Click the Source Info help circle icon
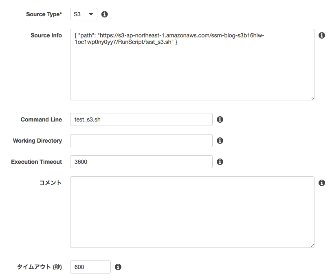The width and height of the screenshot is (332, 280). (x=322, y=35)
